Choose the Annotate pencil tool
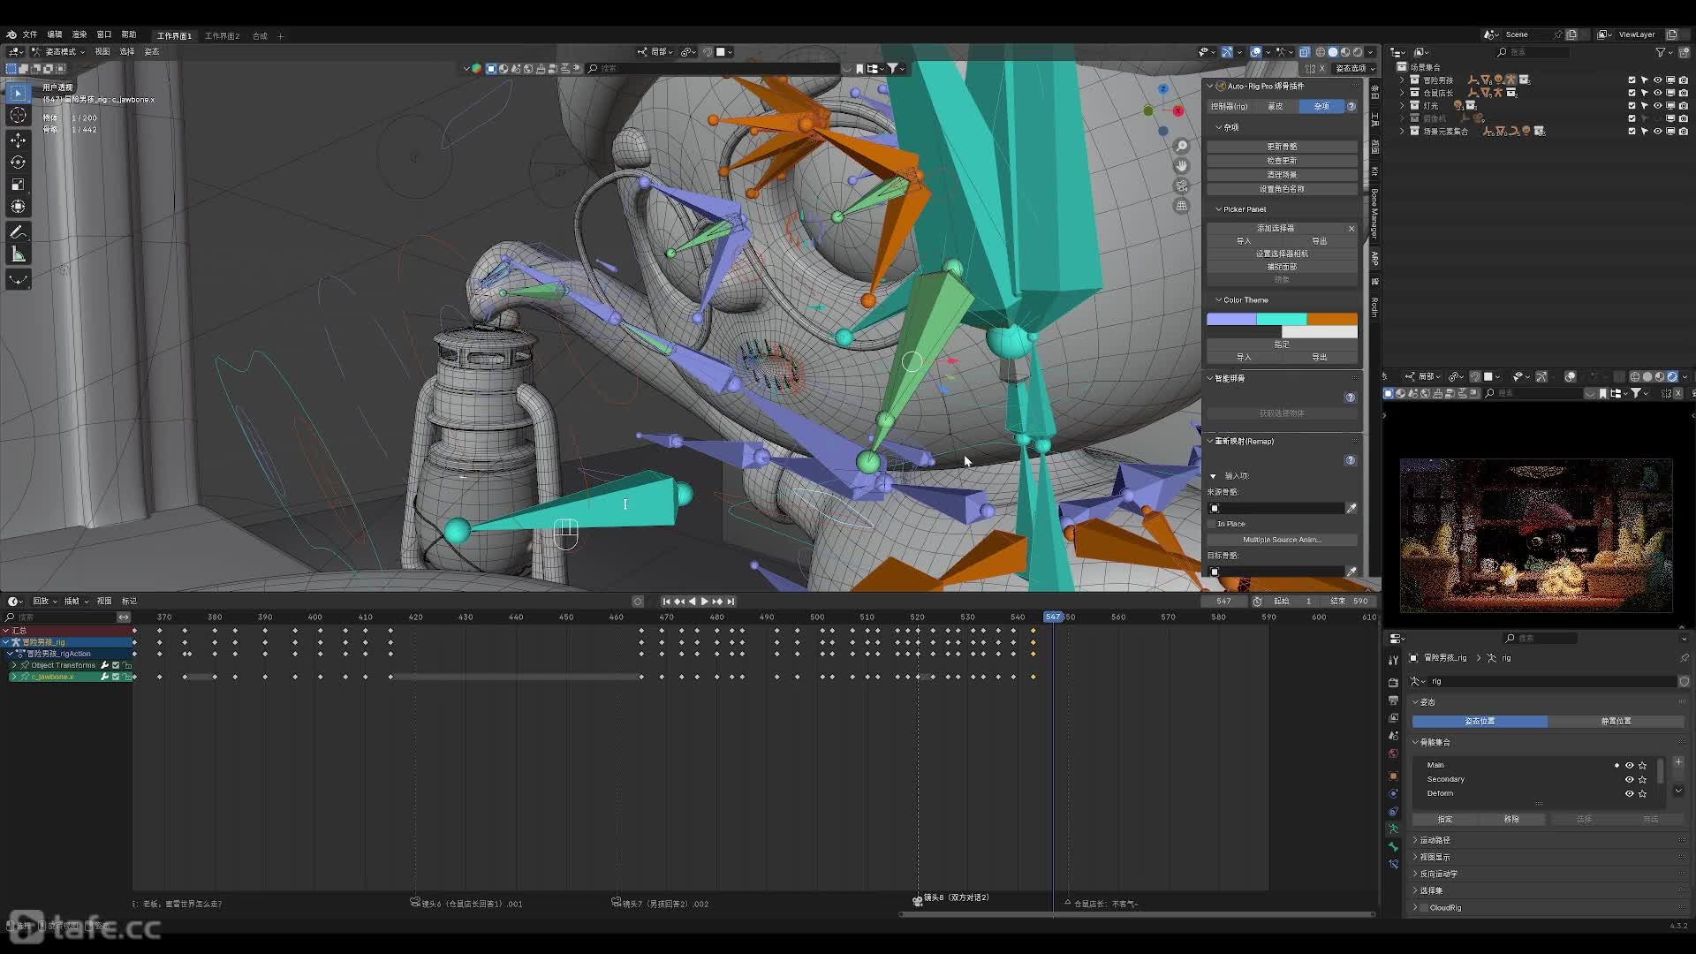 [18, 232]
